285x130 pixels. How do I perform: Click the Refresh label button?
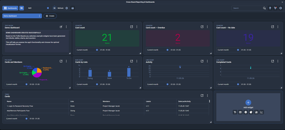(x=60, y=8)
